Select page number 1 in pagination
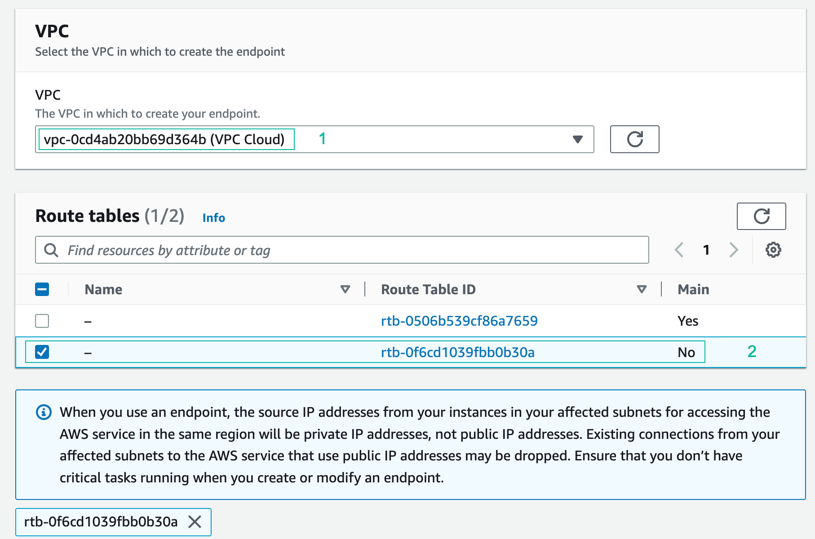 click(x=706, y=250)
